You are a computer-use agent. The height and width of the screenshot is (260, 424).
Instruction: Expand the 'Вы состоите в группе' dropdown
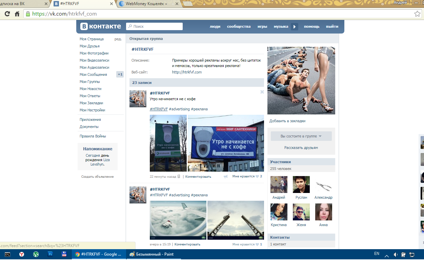(x=301, y=136)
